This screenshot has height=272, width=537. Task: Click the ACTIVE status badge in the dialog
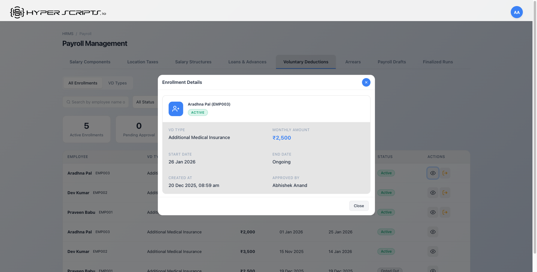198,113
